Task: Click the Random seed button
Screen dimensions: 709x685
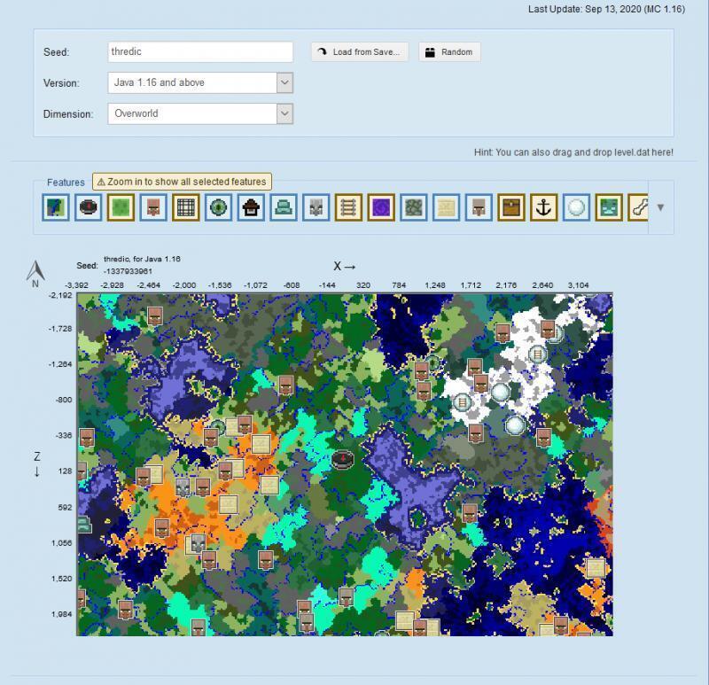Action: [449, 52]
